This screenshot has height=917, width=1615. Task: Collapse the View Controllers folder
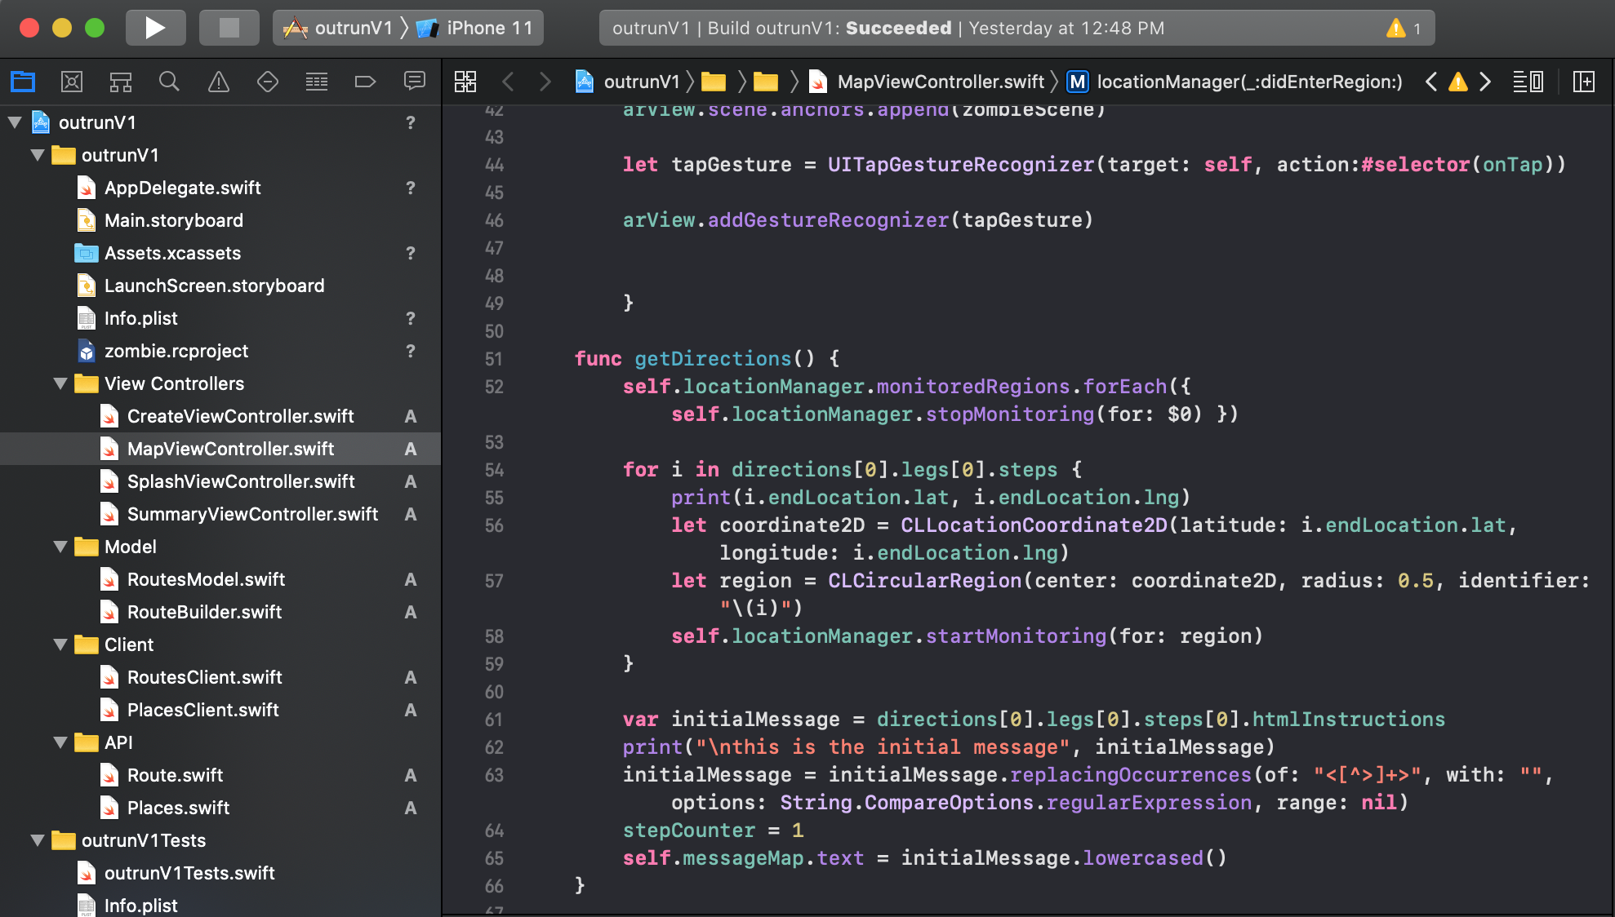60,383
